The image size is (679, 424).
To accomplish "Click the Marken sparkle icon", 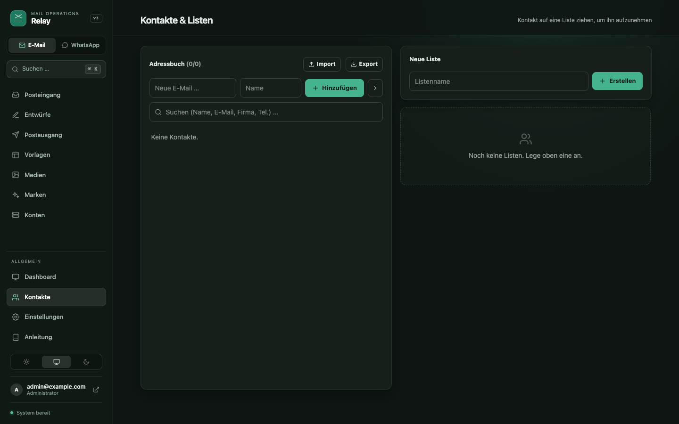I will 16,195.
